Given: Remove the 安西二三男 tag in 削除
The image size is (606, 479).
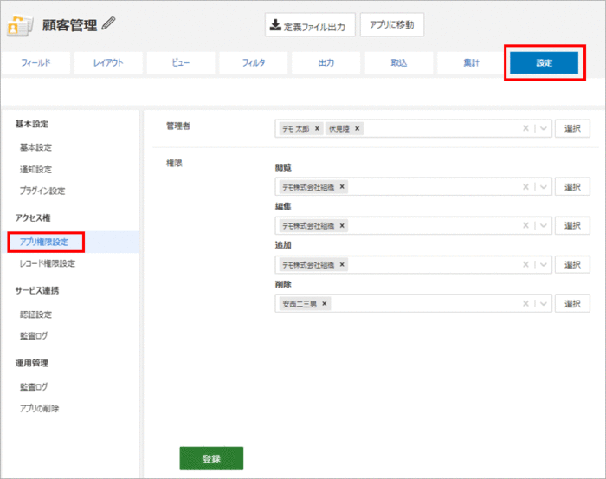Looking at the screenshot, I should tap(325, 303).
